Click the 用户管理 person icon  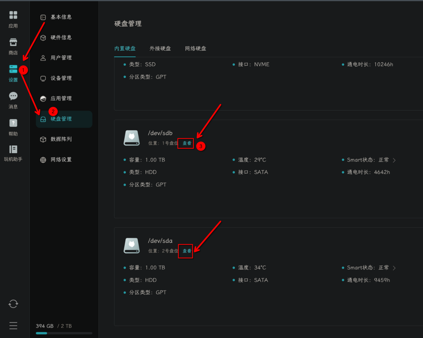coord(43,58)
